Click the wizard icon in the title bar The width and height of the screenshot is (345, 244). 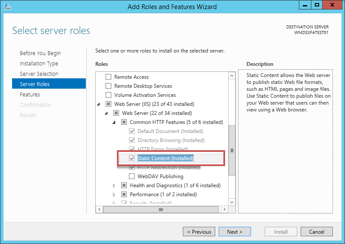point(7,6)
